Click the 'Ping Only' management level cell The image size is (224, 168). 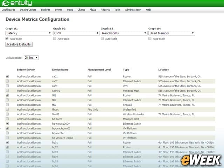point(93,110)
